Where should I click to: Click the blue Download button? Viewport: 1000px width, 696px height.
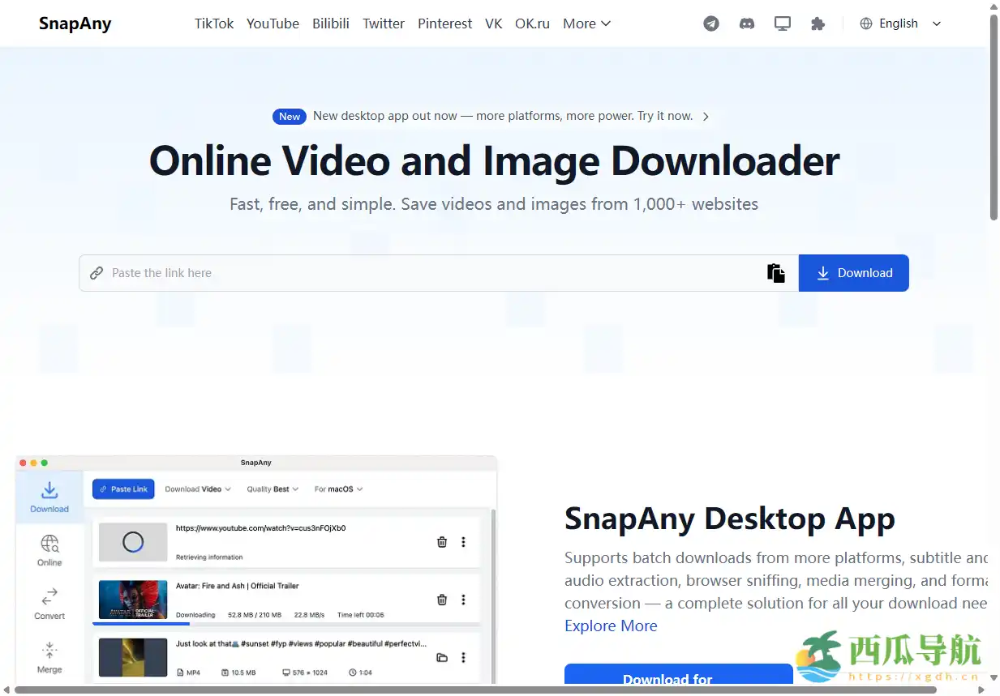(853, 273)
